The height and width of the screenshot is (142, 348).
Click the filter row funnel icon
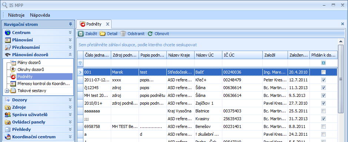tap(80, 63)
